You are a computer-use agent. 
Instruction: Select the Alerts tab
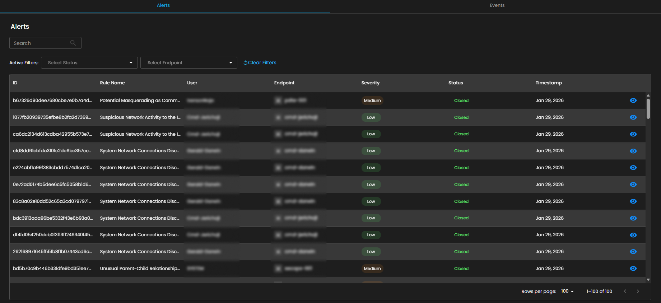coord(163,5)
